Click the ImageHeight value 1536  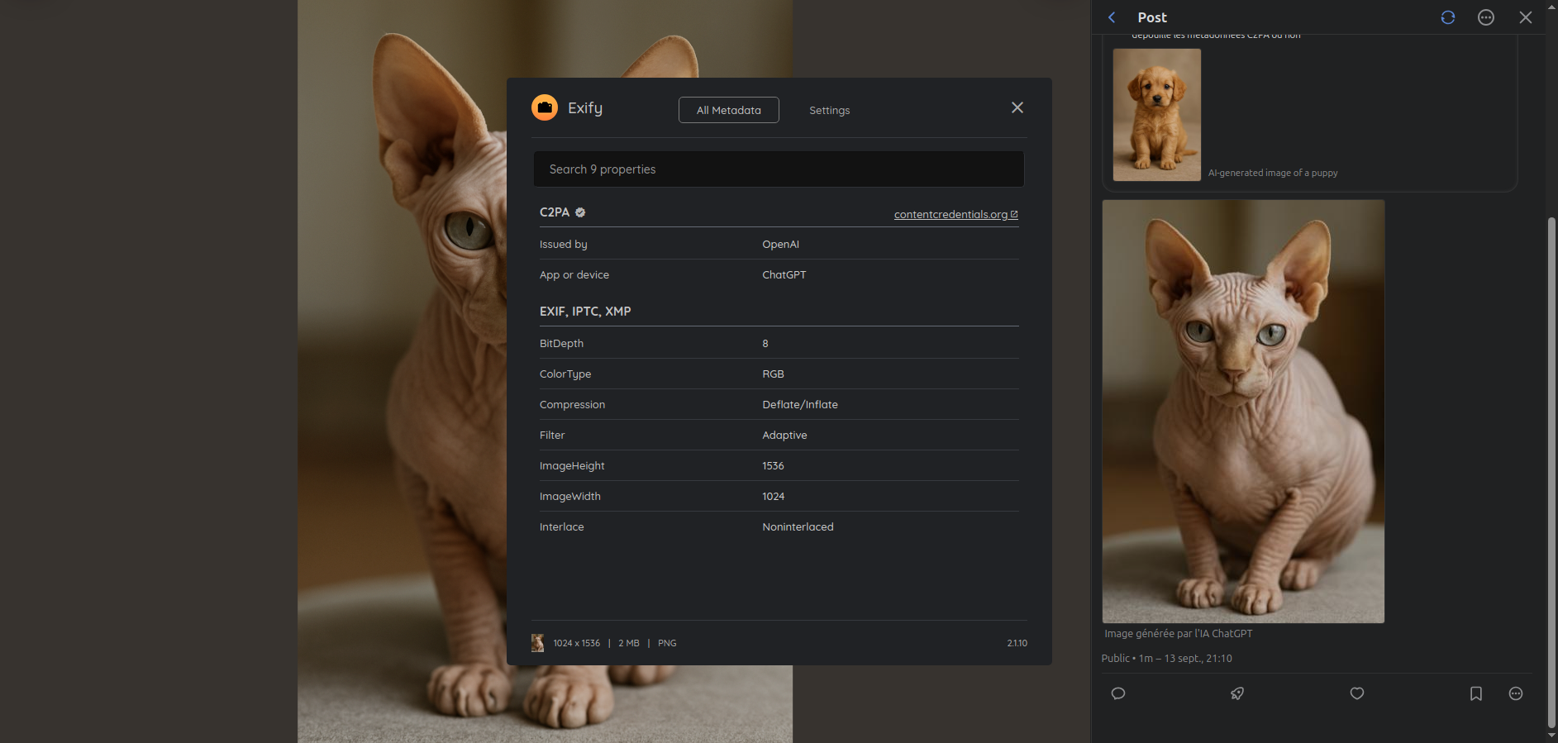pos(773,465)
